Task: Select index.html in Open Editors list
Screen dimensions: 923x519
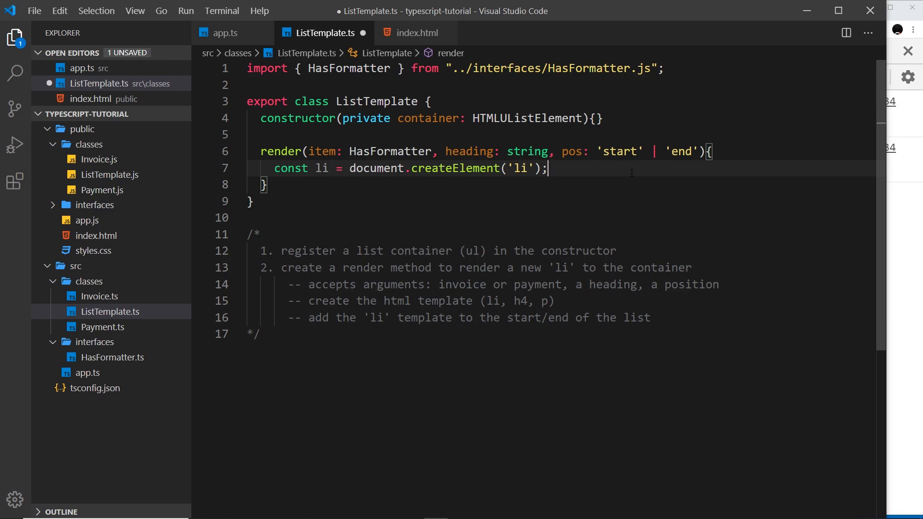Action: click(x=111, y=99)
